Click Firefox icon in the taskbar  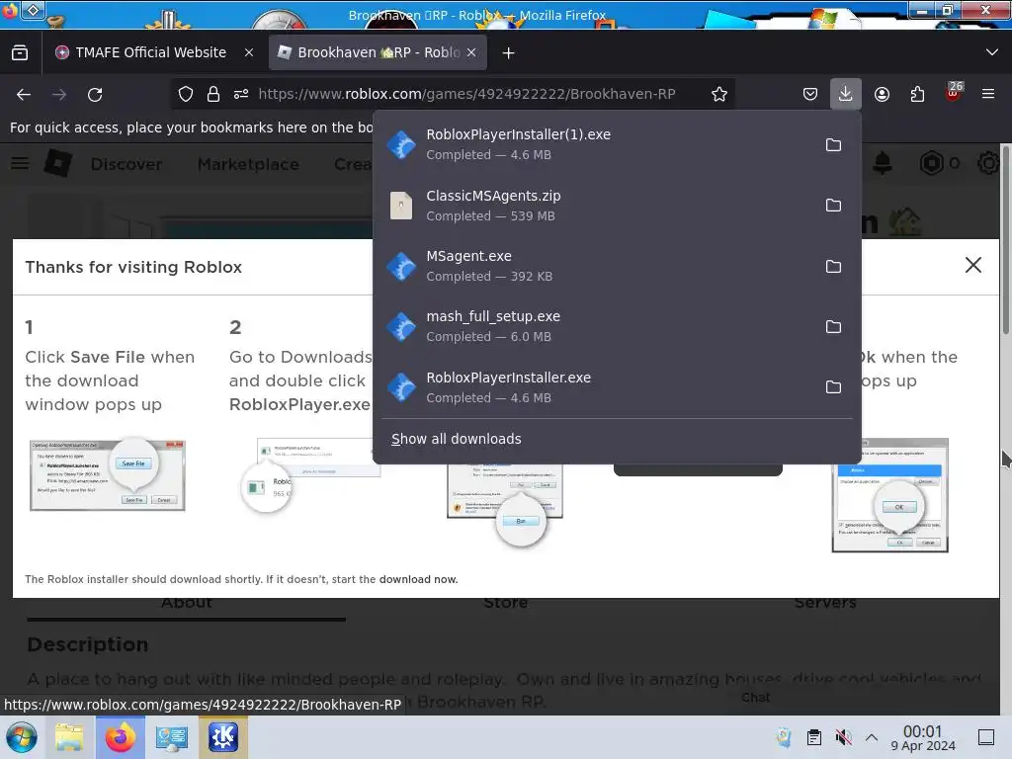(120, 737)
